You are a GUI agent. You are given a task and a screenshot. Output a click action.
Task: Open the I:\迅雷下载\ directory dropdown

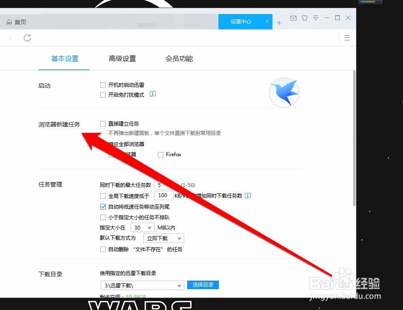pyautogui.click(x=142, y=285)
